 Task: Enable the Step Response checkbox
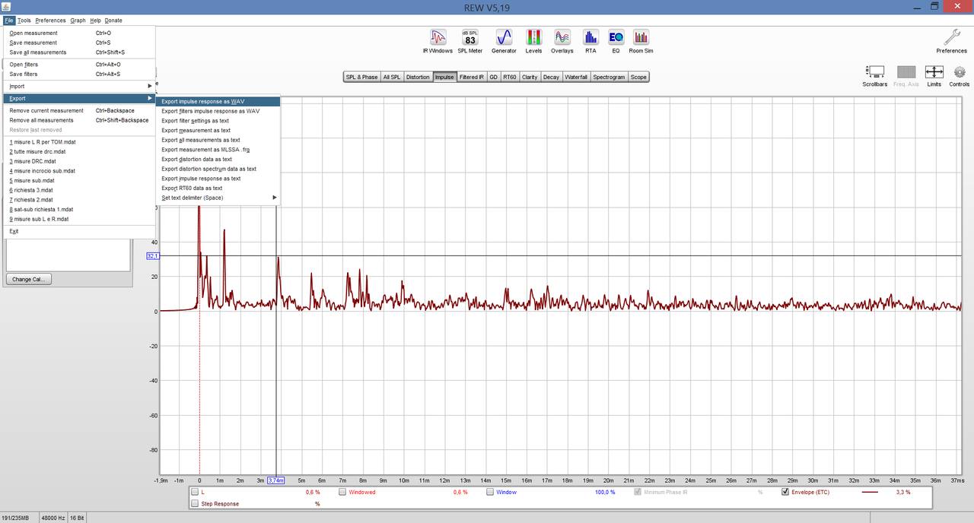(195, 503)
